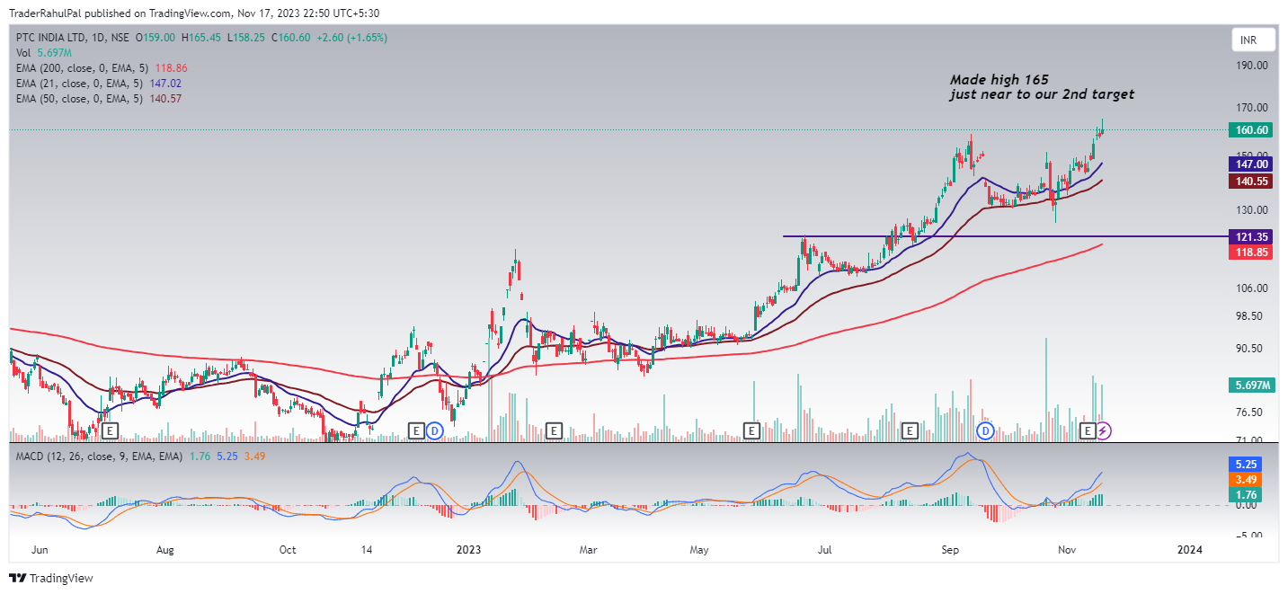The width and height of the screenshot is (1288, 594).
Task: Click the 147.00 EMA price label
Action: [1252, 164]
